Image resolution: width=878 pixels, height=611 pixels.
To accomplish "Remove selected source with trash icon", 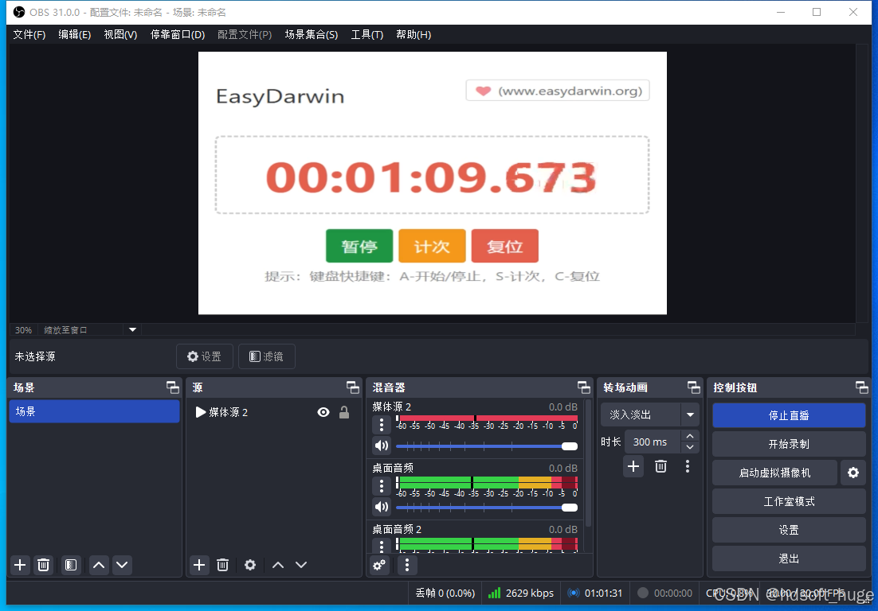I will coord(222,565).
